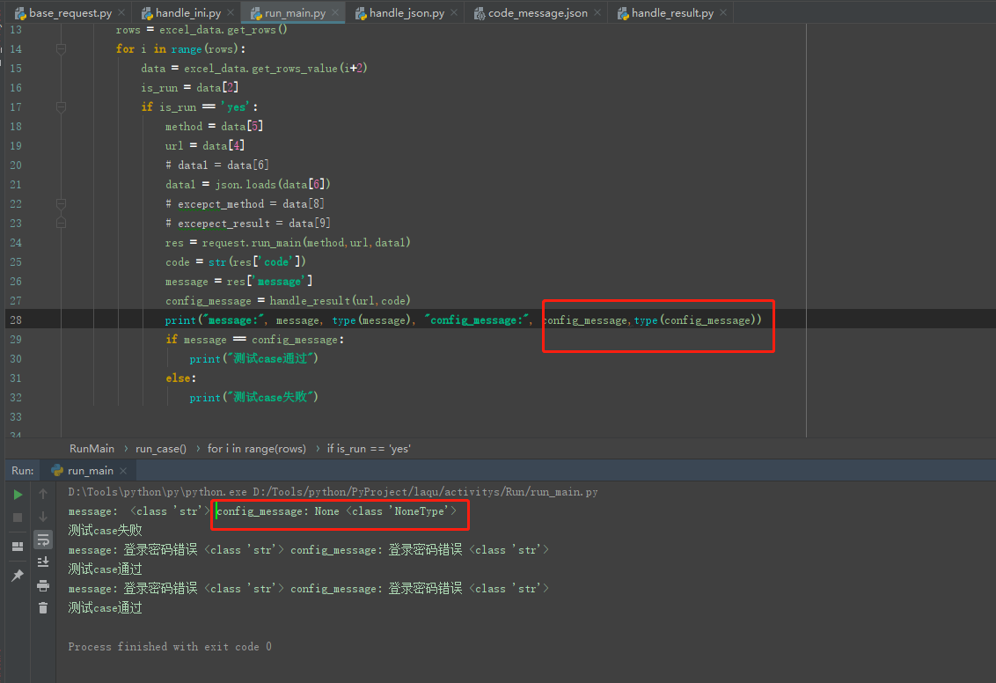Click the Run: panel label
This screenshot has width=996, height=683.
22,471
